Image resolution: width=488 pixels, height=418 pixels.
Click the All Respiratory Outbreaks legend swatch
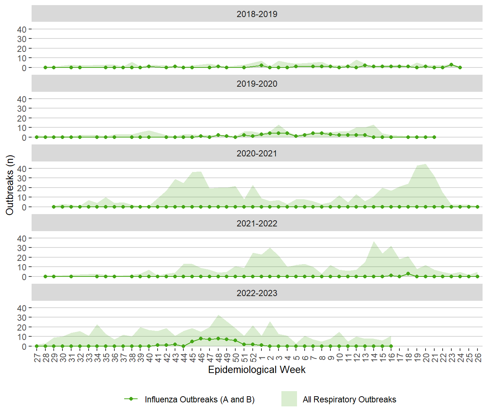pos(289,399)
